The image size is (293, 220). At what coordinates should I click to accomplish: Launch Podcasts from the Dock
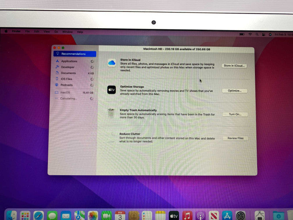coord(200,216)
